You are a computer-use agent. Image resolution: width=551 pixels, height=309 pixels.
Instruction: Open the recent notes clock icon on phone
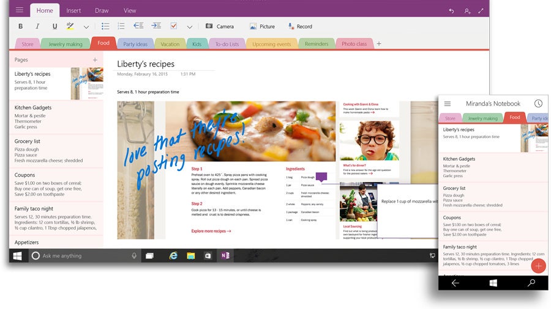coord(538,104)
